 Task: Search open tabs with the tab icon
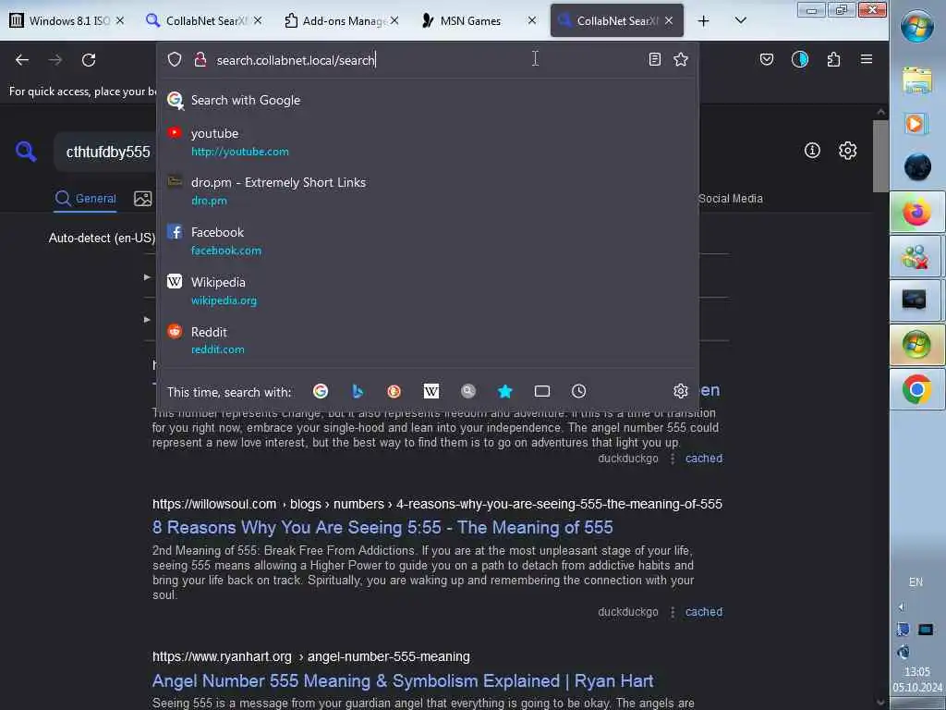541,391
